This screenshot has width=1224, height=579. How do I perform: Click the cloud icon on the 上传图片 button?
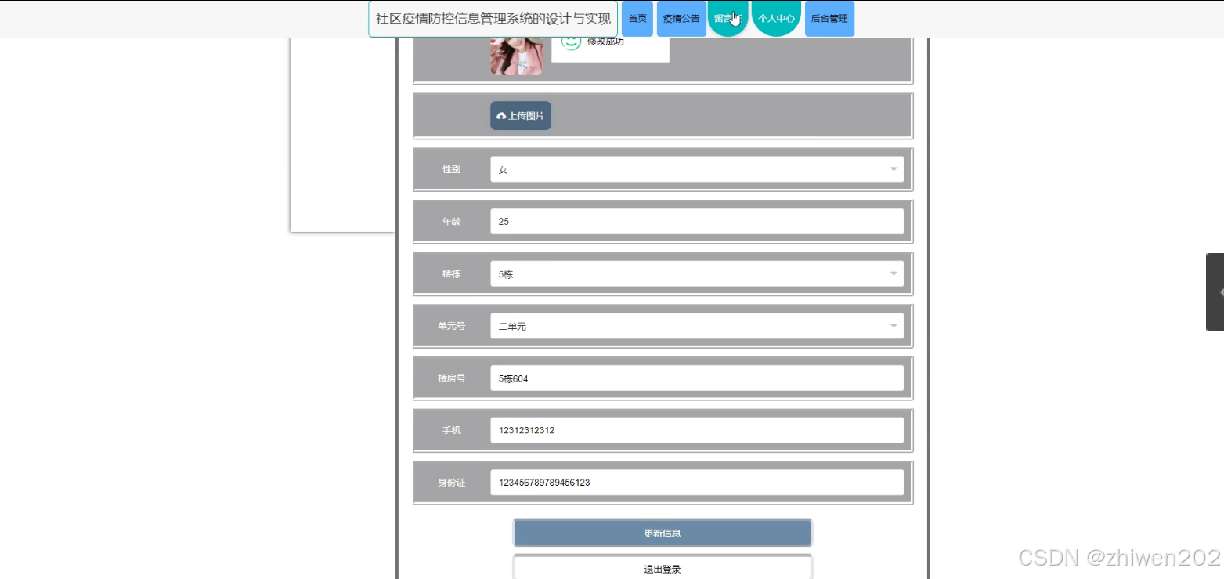(501, 115)
